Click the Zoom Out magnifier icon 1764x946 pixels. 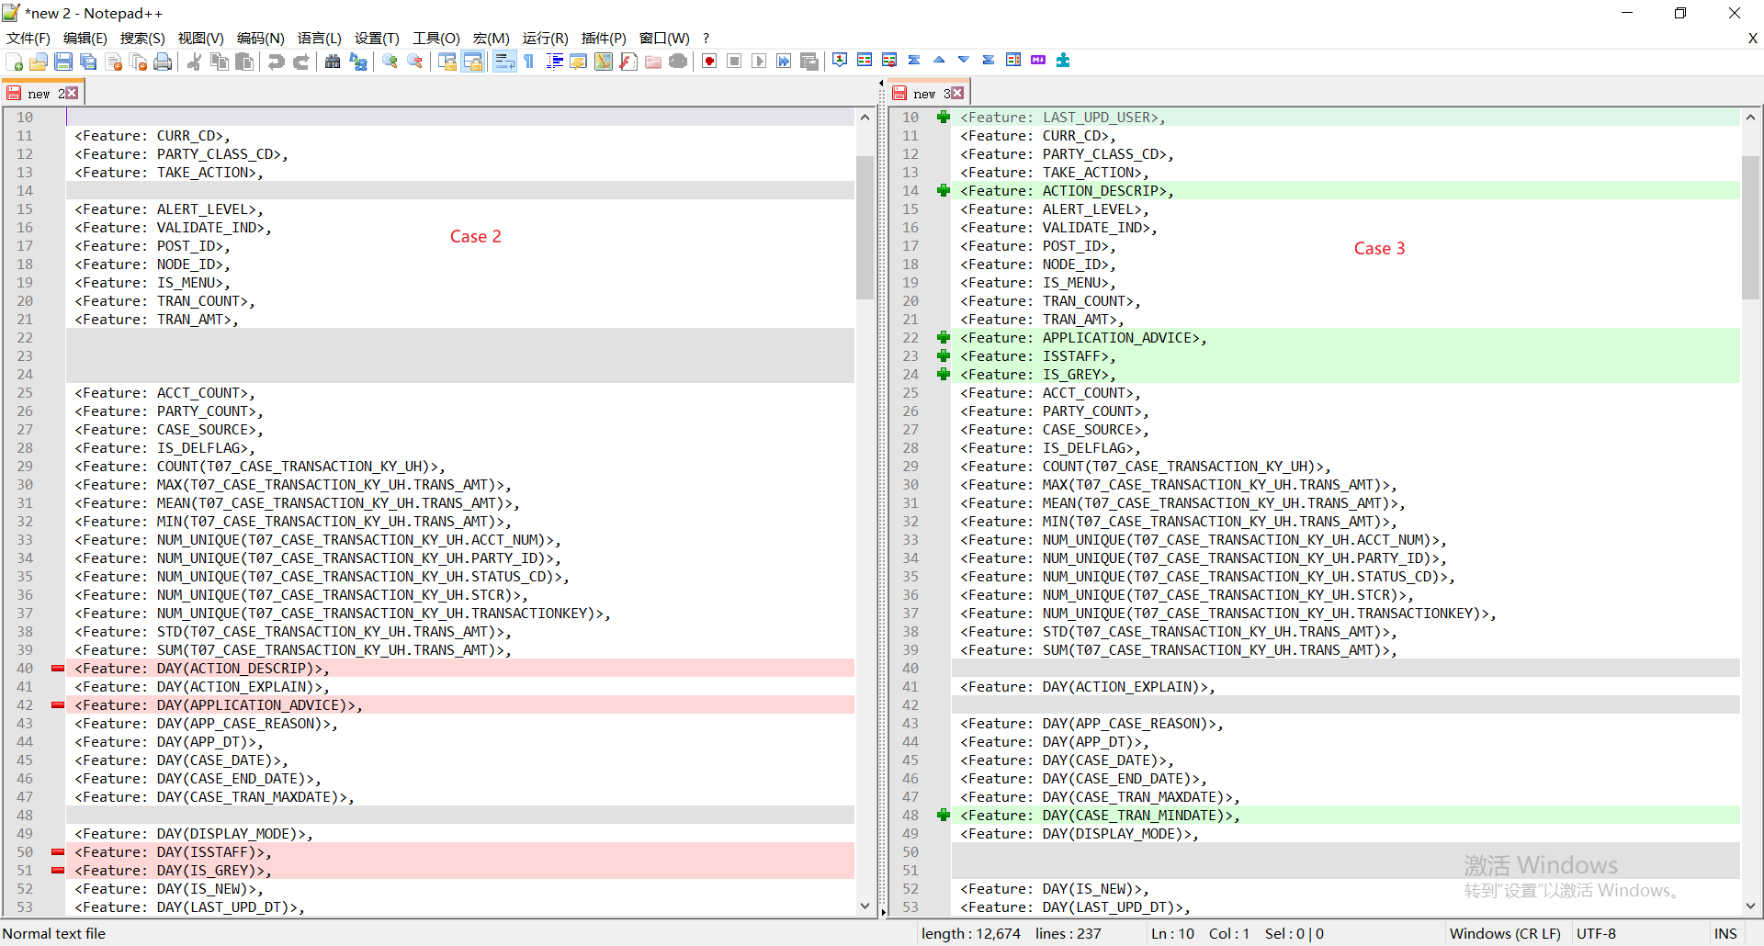tap(415, 62)
